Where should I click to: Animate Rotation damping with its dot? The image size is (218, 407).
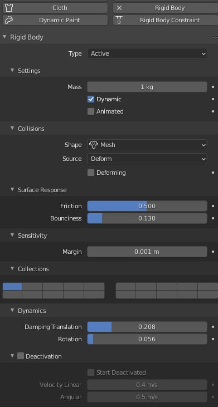tap(213, 339)
